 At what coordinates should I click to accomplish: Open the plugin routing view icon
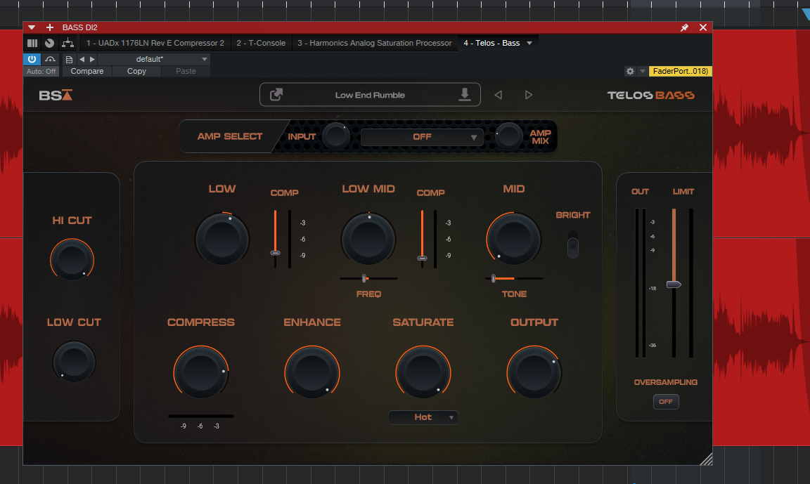[68, 43]
